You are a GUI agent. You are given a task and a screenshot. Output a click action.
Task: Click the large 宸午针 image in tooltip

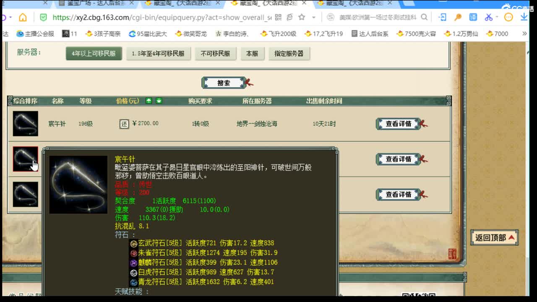click(78, 185)
